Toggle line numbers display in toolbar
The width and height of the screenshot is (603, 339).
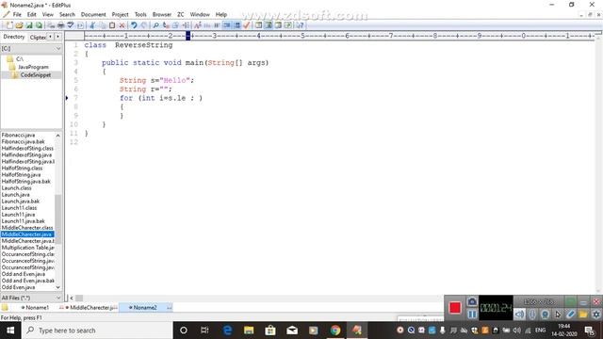pos(236,25)
